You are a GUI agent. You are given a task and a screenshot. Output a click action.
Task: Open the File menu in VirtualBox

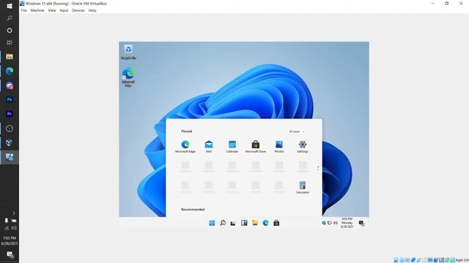(23, 10)
